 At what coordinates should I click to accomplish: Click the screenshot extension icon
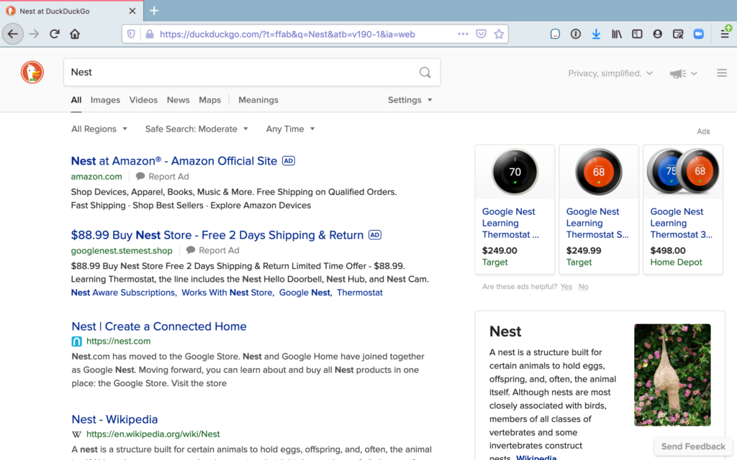678,34
